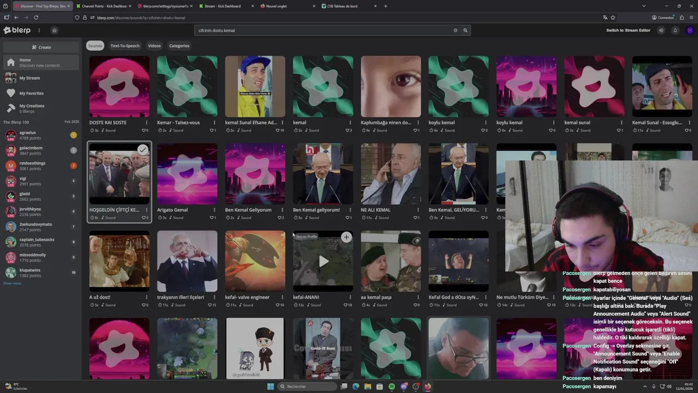Play the kefal-ANANI sound
Viewport: 698px width, 393px height.
coord(323,261)
